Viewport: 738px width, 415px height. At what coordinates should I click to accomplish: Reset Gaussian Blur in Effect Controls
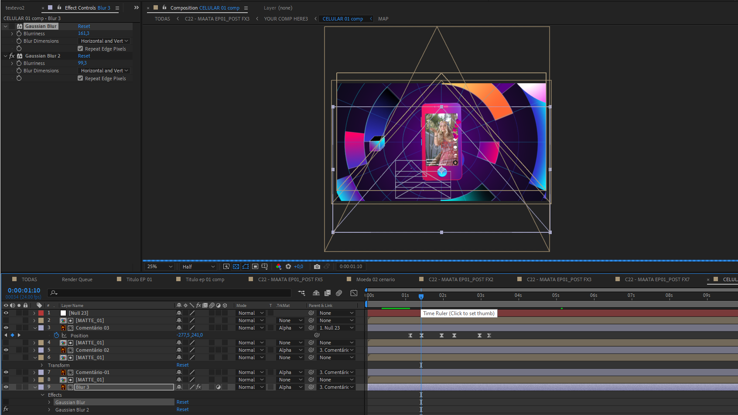click(84, 26)
